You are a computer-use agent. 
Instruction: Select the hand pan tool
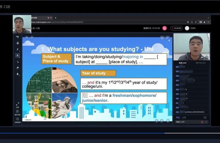(x=18, y=43)
